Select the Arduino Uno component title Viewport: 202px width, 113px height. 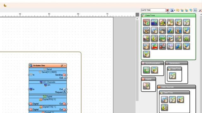click(x=39, y=66)
